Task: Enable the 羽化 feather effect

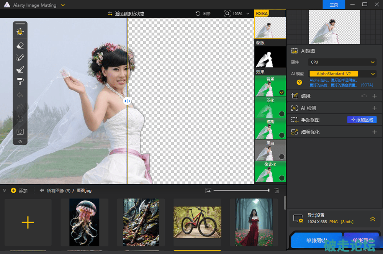Action: pos(270,107)
